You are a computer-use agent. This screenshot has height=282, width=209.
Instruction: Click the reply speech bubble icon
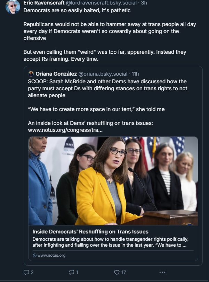pos(26,272)
